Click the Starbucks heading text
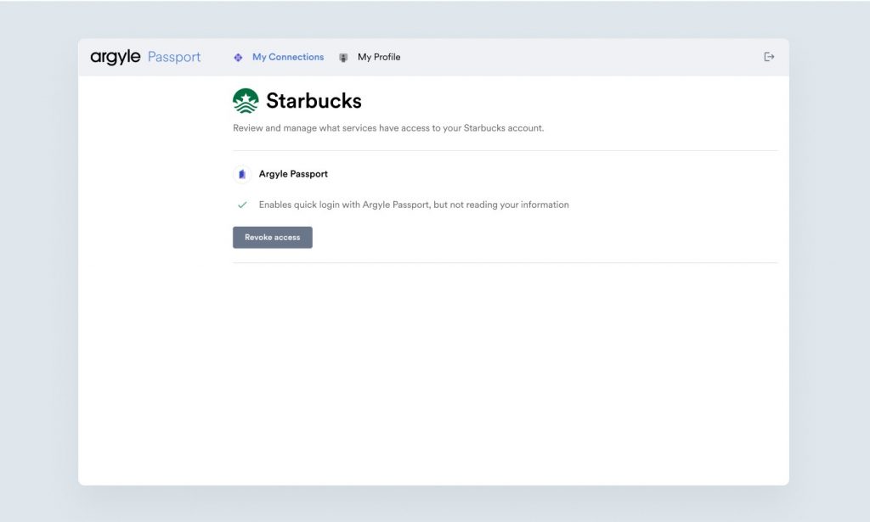This screenshot has width=870, height=522. click(x=314, y=101)
